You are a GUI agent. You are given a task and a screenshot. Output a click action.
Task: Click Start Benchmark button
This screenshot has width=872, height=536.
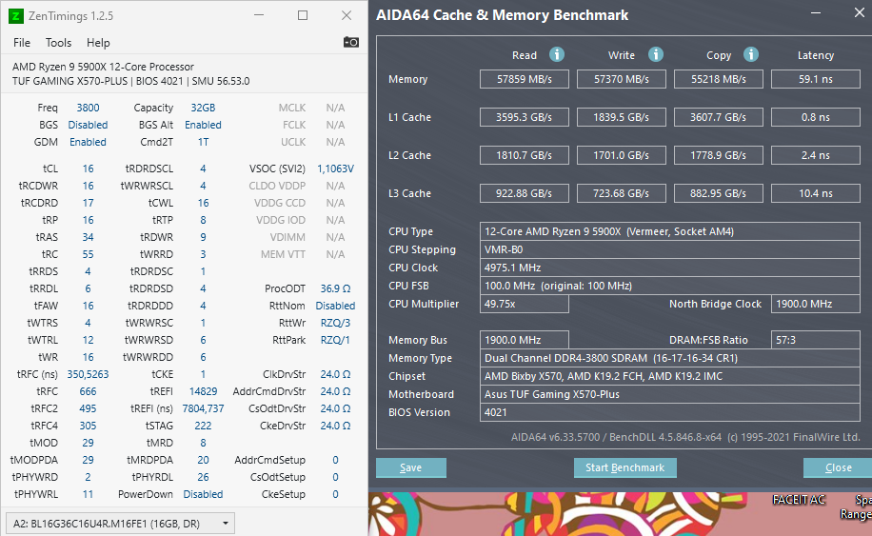[x=625, y=467]
